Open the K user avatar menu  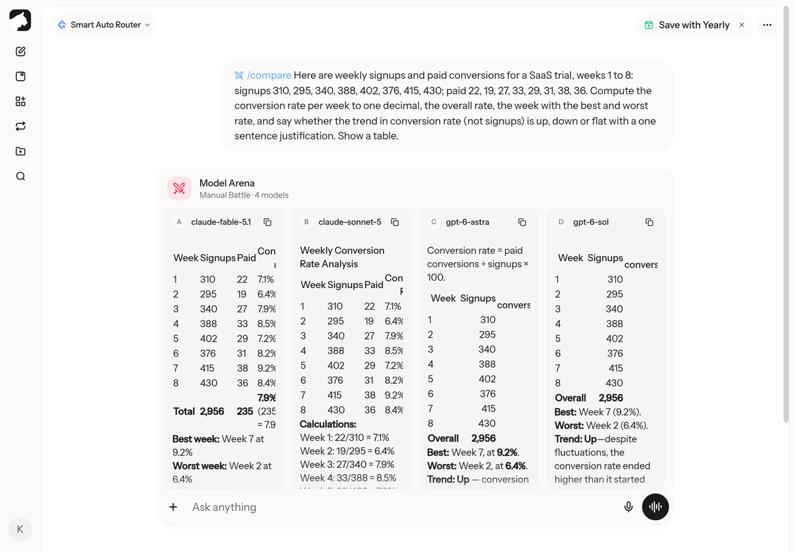pos(20,529)
